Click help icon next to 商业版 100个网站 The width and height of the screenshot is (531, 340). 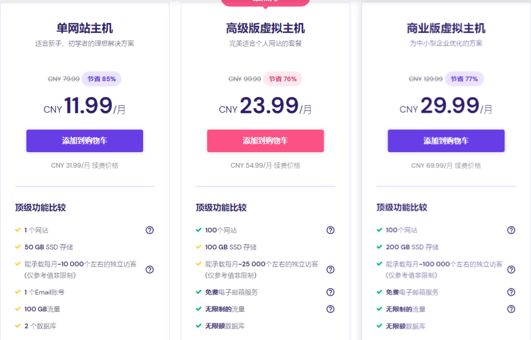pos(511,230)
